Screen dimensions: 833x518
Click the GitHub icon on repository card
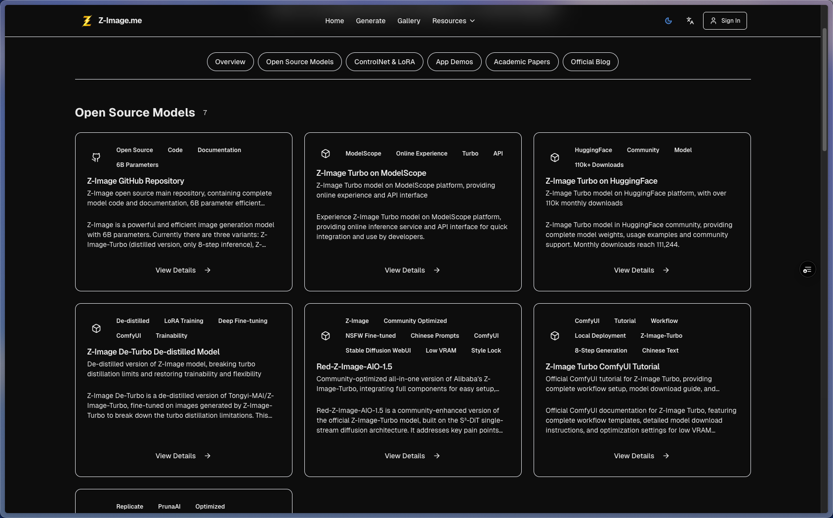point(96,158)
